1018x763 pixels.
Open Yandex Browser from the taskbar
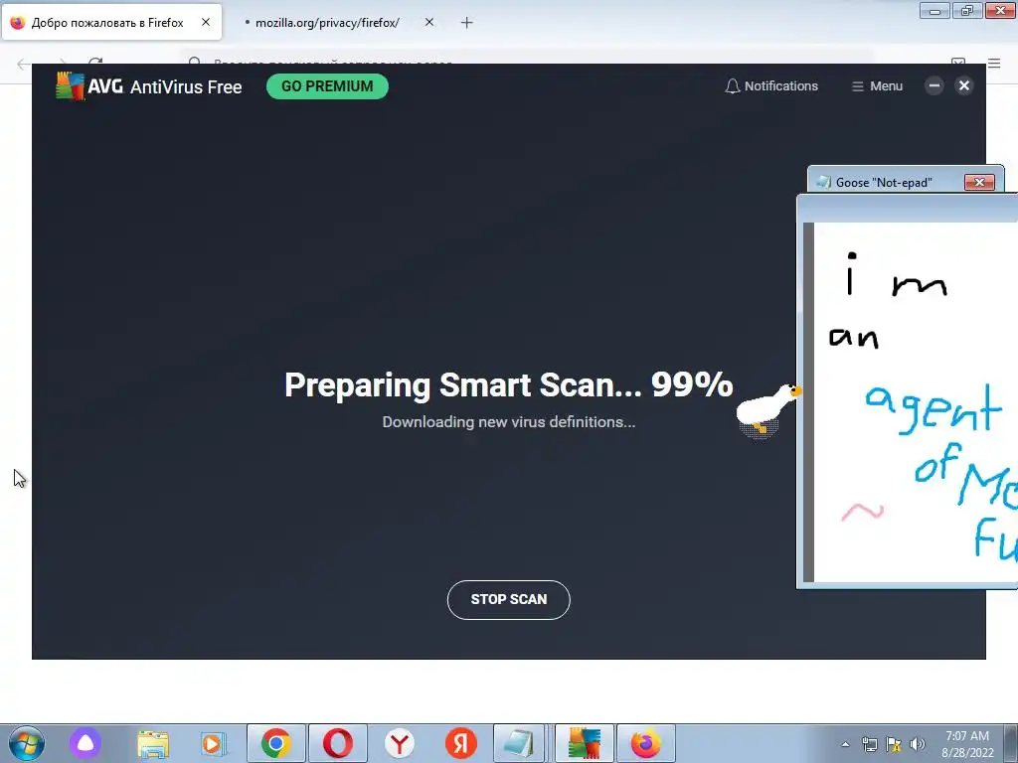pyautogui.click(x=400, y=743)
